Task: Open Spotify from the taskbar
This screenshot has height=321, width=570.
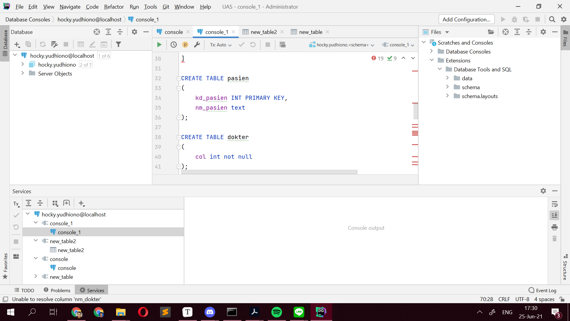Action: (x=276, y=312)
